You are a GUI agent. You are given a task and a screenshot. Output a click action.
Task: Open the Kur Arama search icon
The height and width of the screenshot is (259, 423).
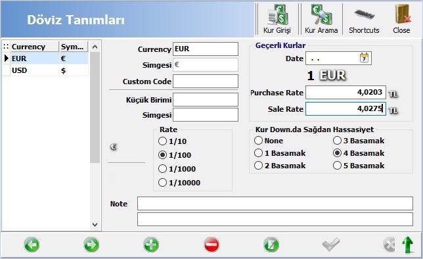(x=321, y=19)
